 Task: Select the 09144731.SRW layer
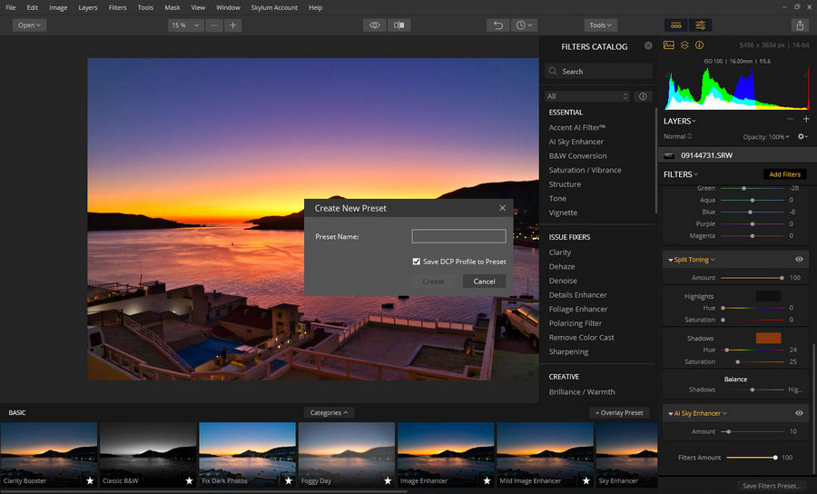pyautogui.click(x=735, y=155)
